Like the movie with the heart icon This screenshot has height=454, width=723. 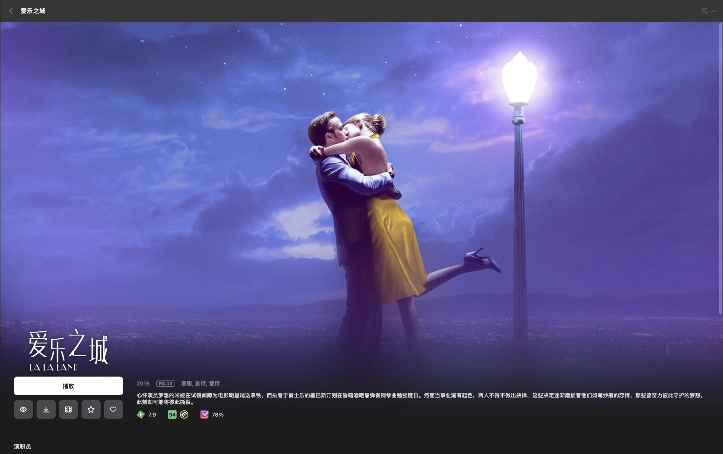click(x=113, y=409)
